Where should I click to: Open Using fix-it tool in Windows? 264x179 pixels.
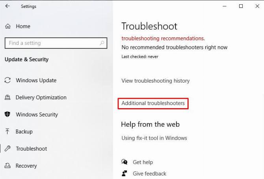coord(154,138)
